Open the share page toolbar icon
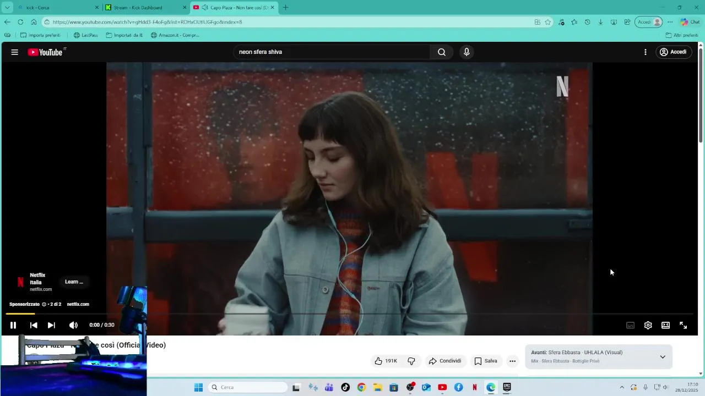Viewport: 705px width, 396px height. point(627,22)
